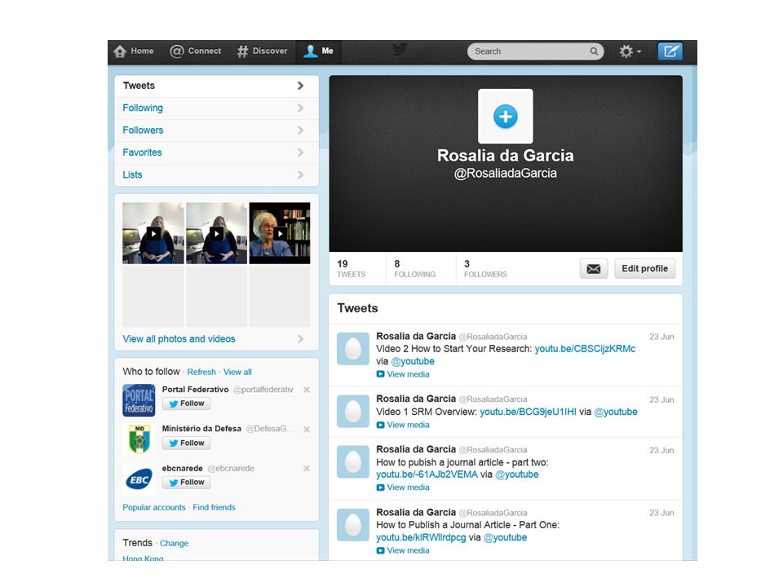Click the search magnifier icon
Viewport: 783px width, 587px height.
(x=594, y=51)
